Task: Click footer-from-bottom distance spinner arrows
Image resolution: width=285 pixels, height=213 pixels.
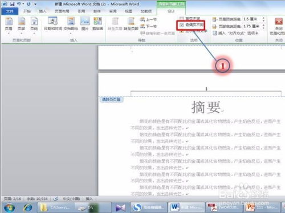Action: (x=263, y=26)
